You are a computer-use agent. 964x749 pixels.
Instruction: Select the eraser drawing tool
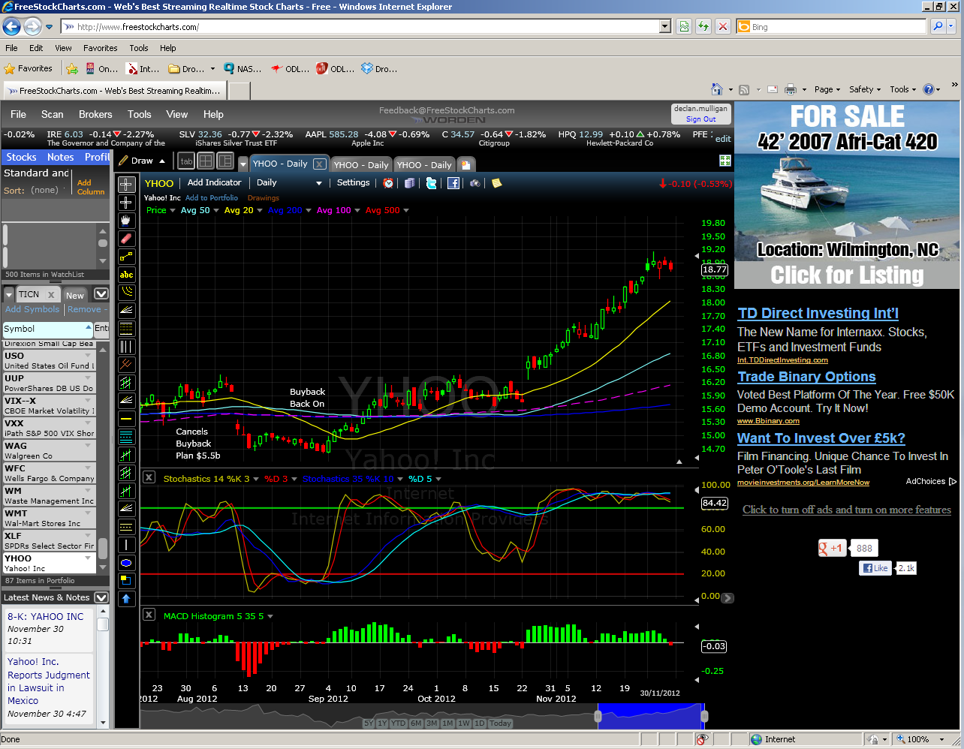pyautogui.click(x=126, y=239)
